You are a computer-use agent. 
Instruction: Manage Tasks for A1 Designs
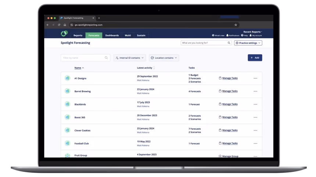[228, 78]
